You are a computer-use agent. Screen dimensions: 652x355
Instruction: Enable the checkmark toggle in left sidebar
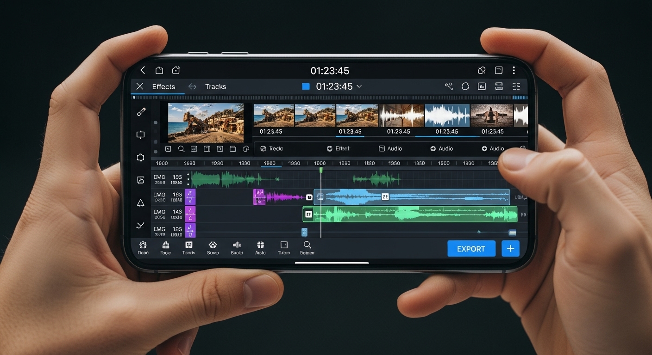click(140, 225)
